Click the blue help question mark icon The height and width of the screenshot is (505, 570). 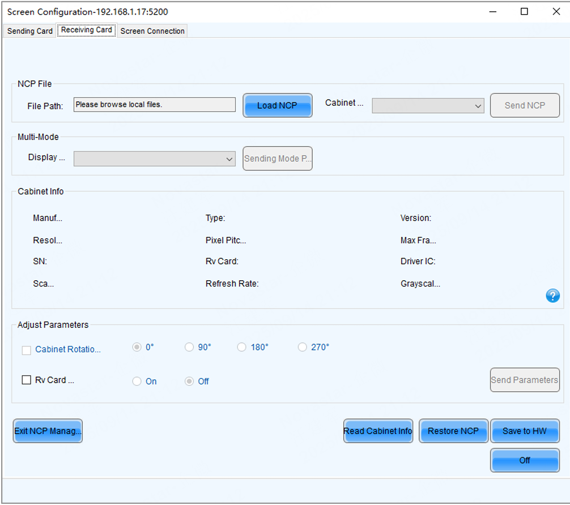click(x=552, y=296)
